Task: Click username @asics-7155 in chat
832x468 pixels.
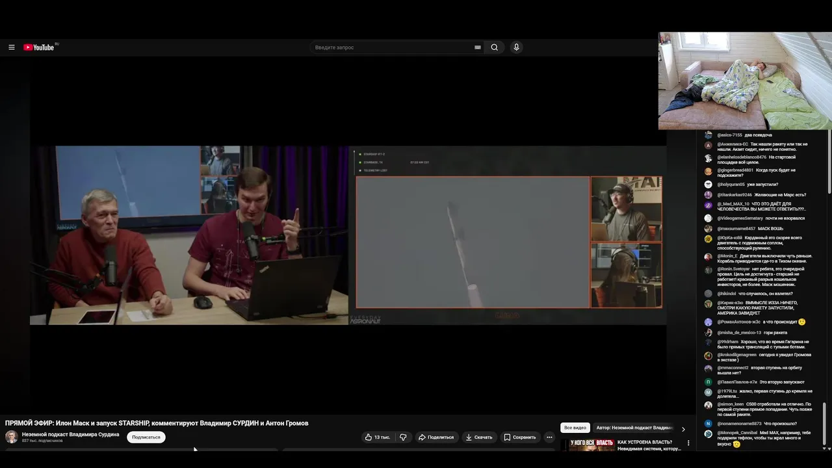Action: coord(729,135)
